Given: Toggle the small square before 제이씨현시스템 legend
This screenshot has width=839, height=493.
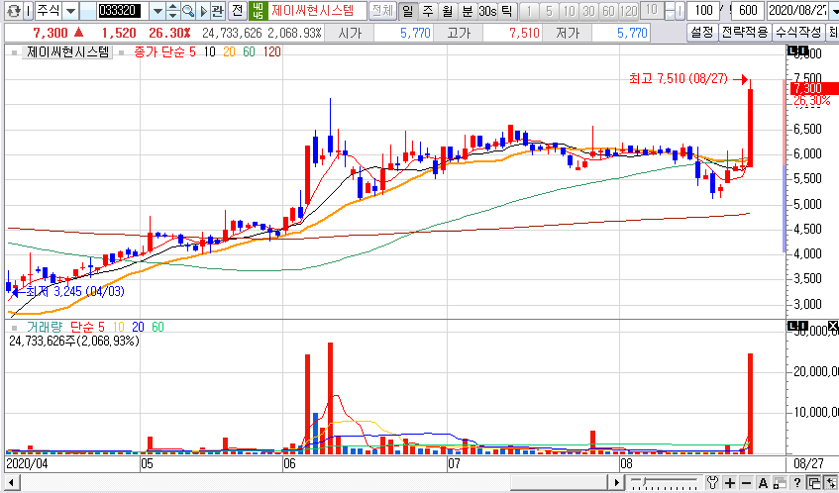Looking at the screenshot, I should 15,52.
